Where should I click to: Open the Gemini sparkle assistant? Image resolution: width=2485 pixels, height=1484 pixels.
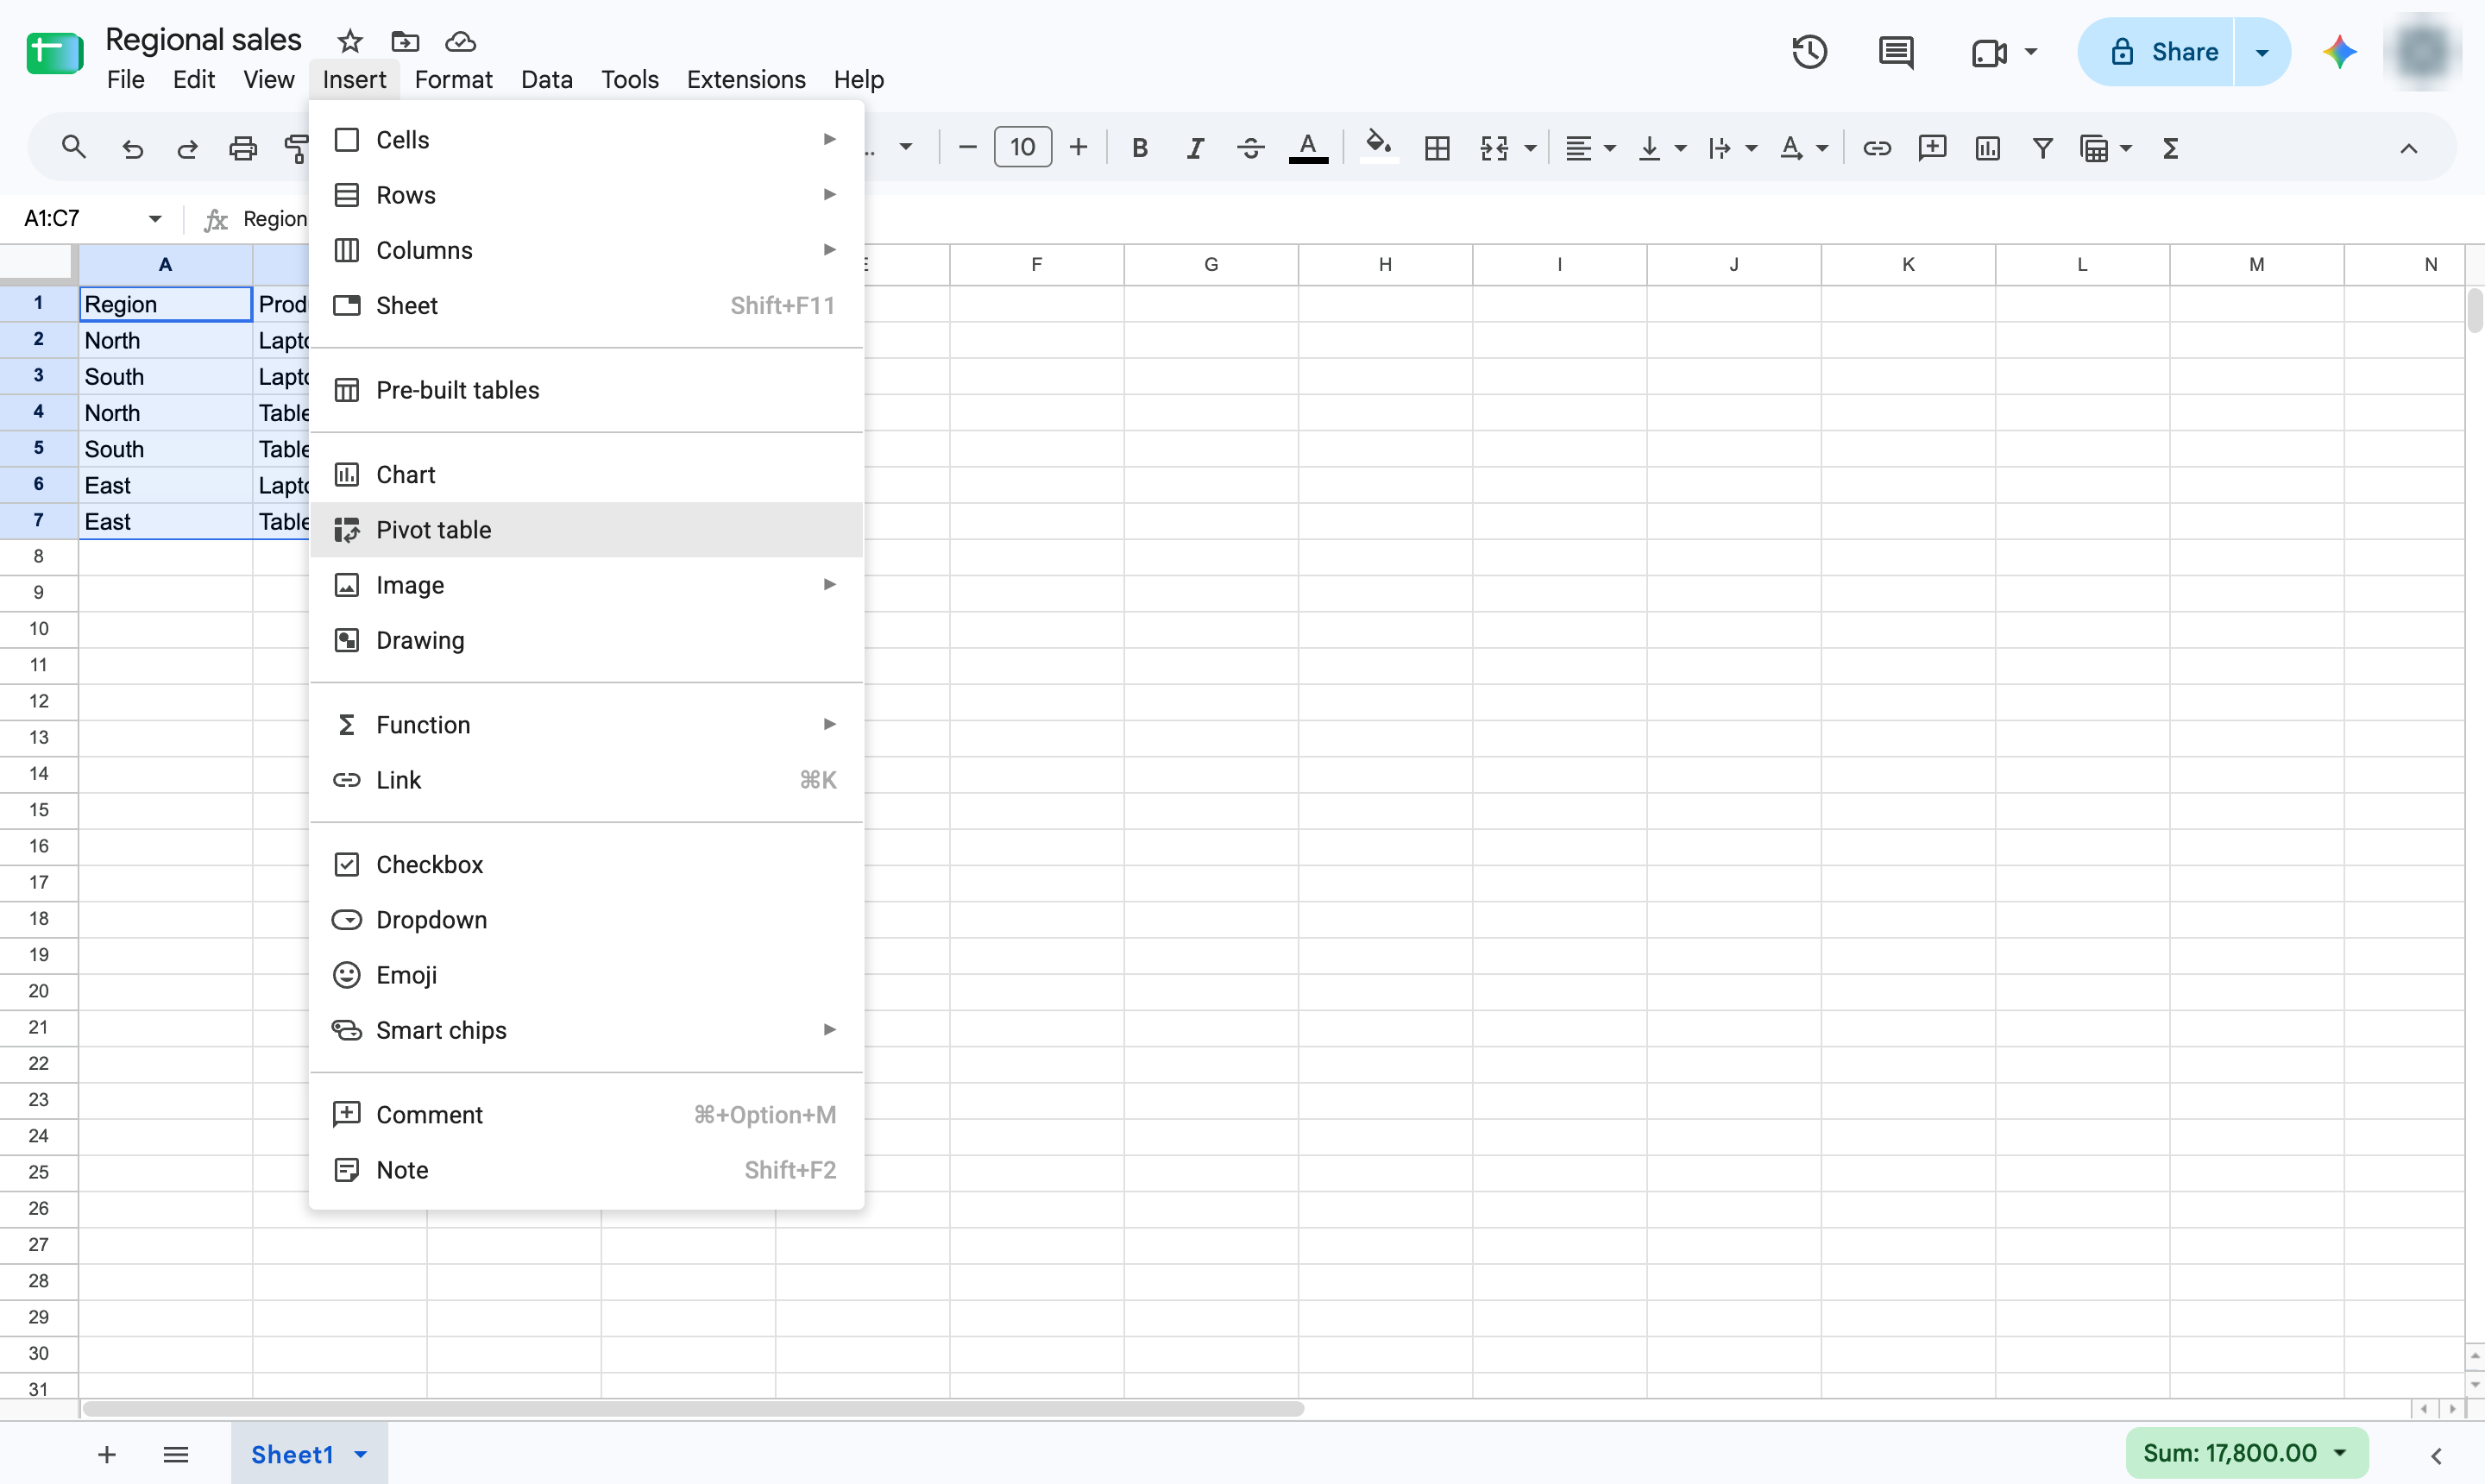(2339, 52)
